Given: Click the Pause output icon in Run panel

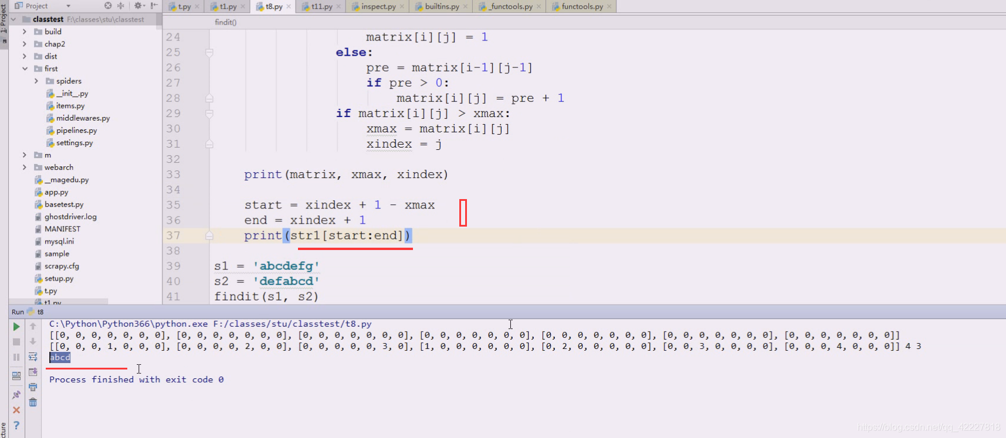Looking at the screenshot, I should tap(16, 357).
